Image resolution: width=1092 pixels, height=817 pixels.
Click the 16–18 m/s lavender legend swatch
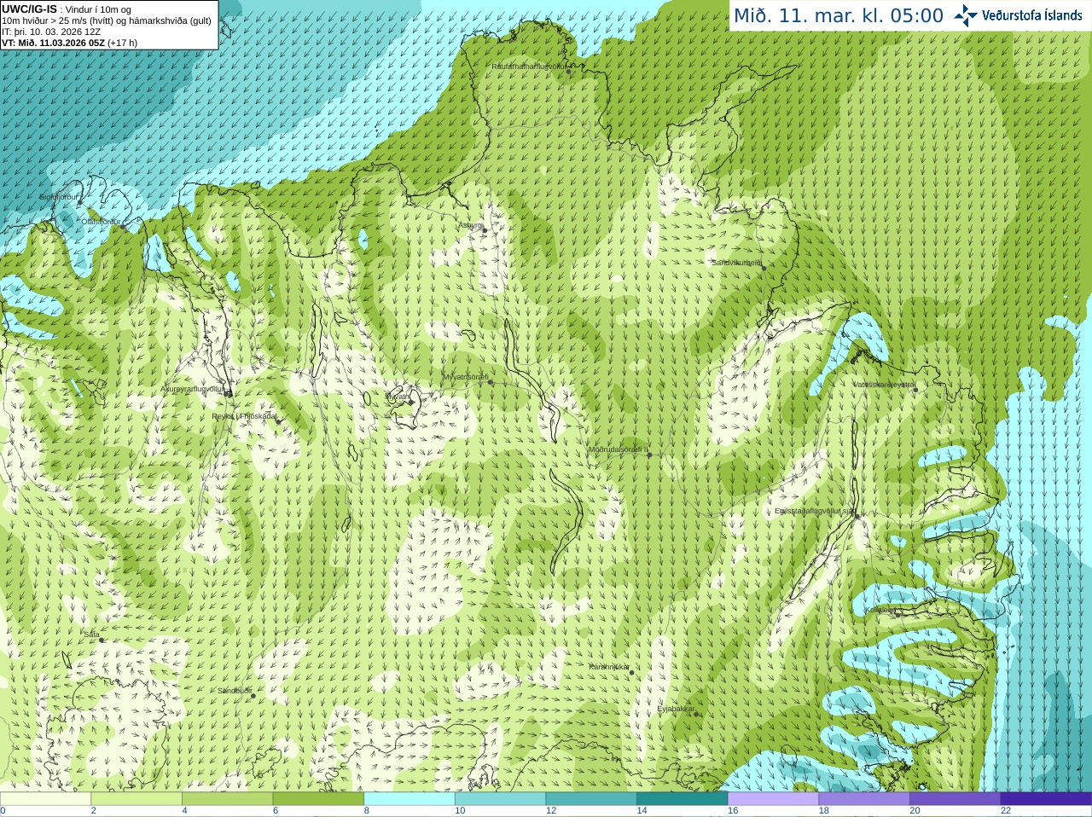pyautogui.click(x=774, y=798)
